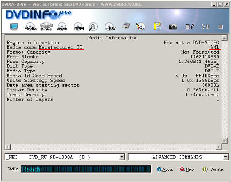Maximize the DVDINFOPro window
The image size is (231, 182).
coord(220,4)
